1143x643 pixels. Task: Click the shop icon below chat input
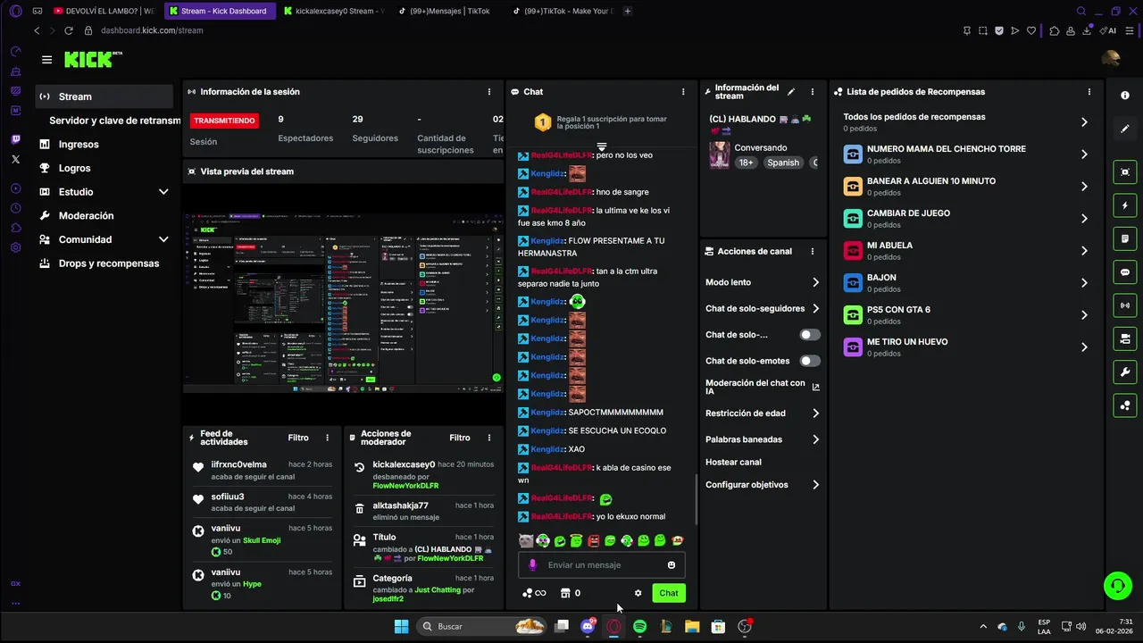[x=564, y=593]
